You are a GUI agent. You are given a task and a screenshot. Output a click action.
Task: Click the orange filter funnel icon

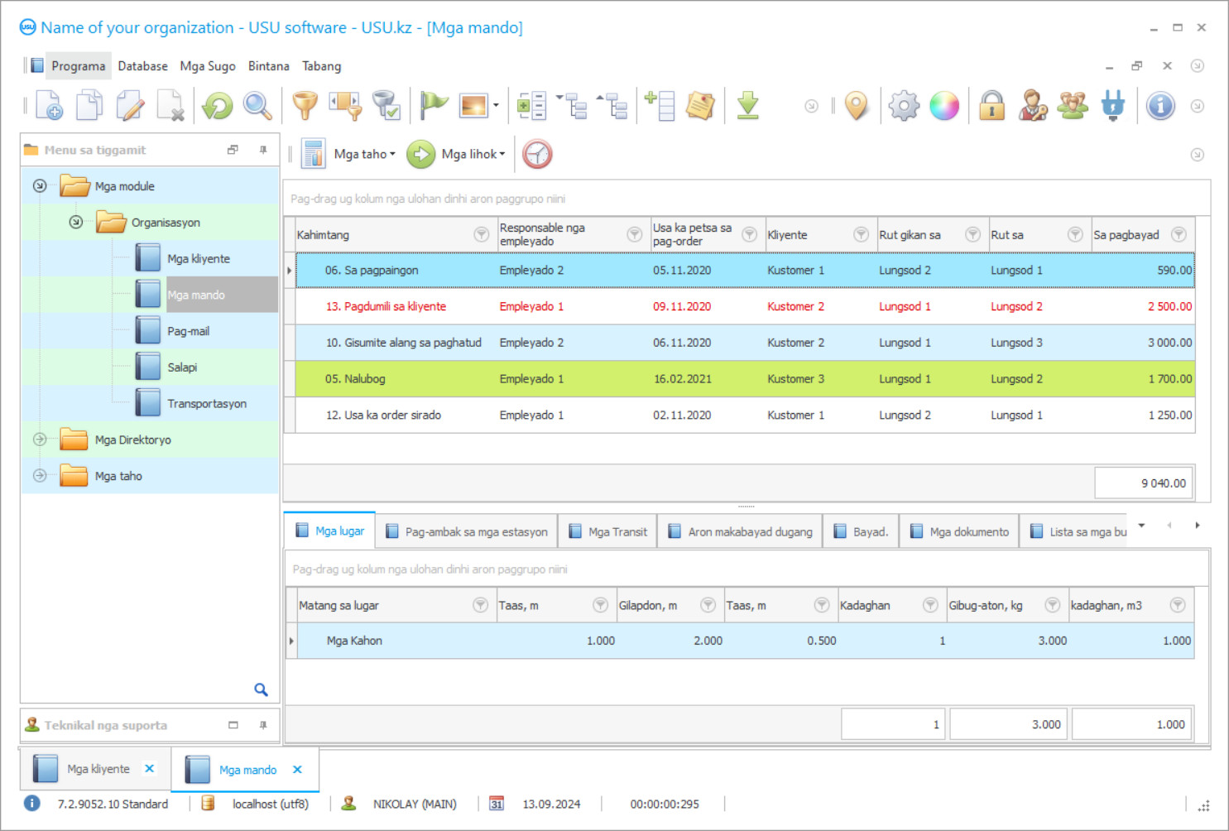(305, 106)
